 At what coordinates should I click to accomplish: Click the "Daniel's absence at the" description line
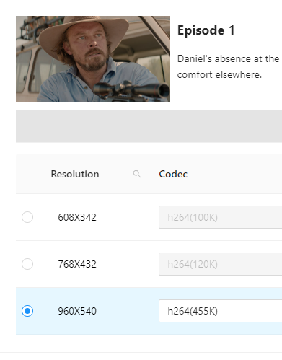pos(228,59)
